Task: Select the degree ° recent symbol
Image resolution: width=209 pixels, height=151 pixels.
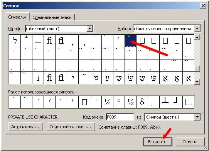Action: (119, 102)
